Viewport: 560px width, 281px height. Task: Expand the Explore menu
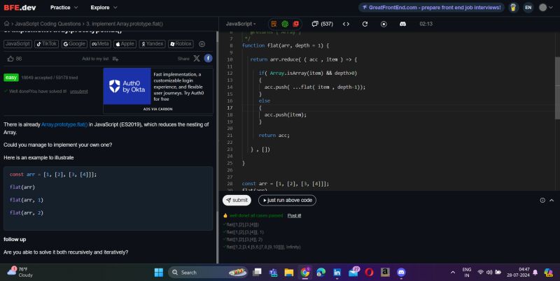pos(103,8)
